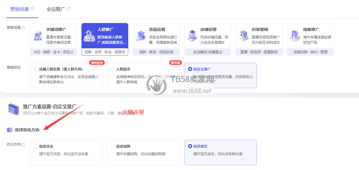Click the 竞争航线 badge
This screenshot has height=170, width=359.
(x=97, y=63)
